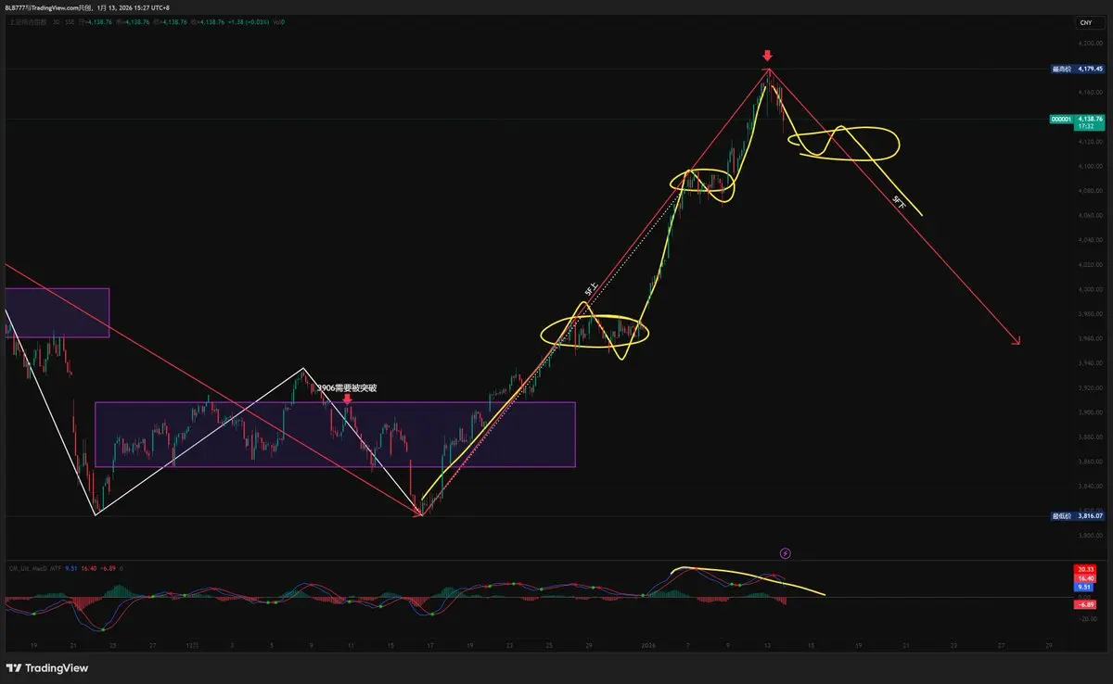Select the 000001 current price label
The height and width of the screenshot is (684, 1113).
point(1079,121)
